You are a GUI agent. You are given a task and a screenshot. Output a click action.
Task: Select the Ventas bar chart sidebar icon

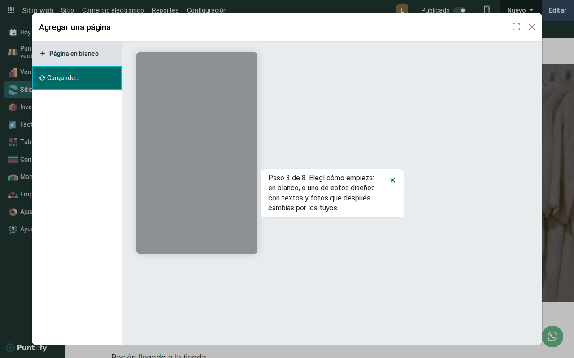(13, 72)
